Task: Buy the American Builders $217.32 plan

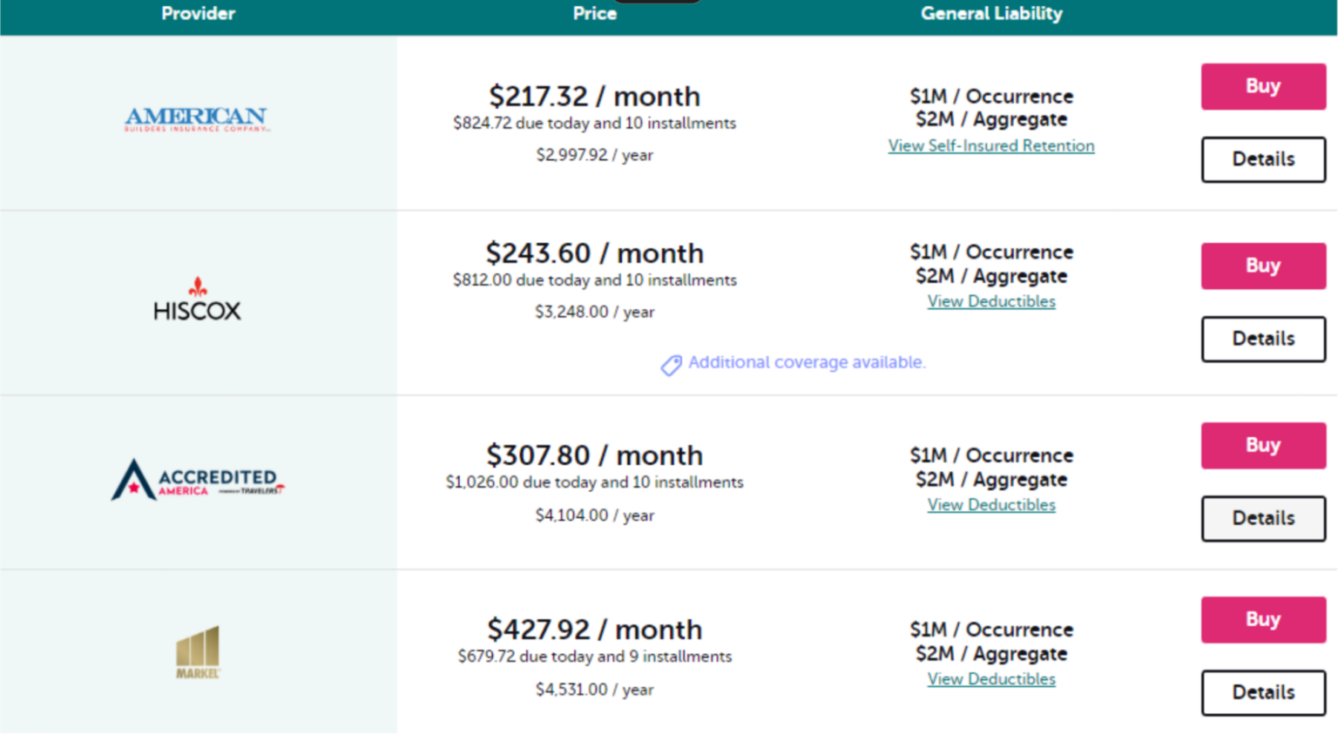Action: coord(1262,86)
